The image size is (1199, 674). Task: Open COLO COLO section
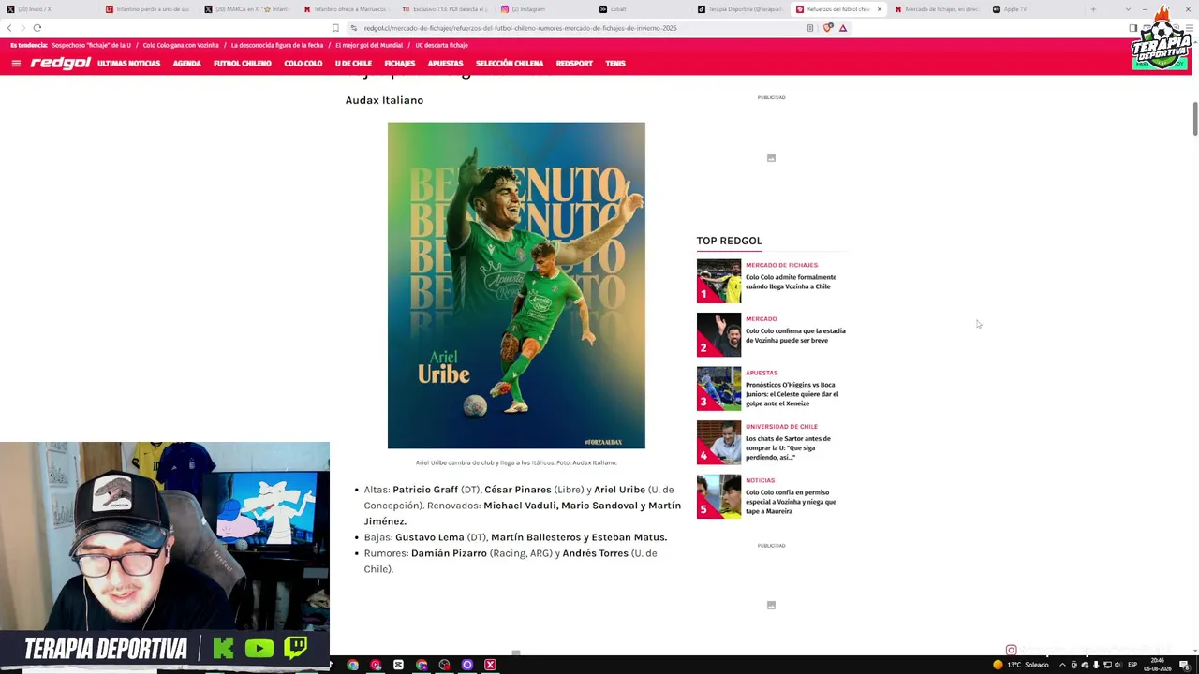[x=303, y=64]
